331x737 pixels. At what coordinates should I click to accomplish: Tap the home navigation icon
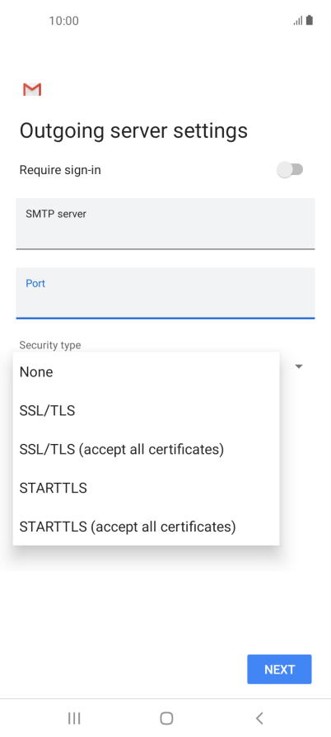point(166,718)
